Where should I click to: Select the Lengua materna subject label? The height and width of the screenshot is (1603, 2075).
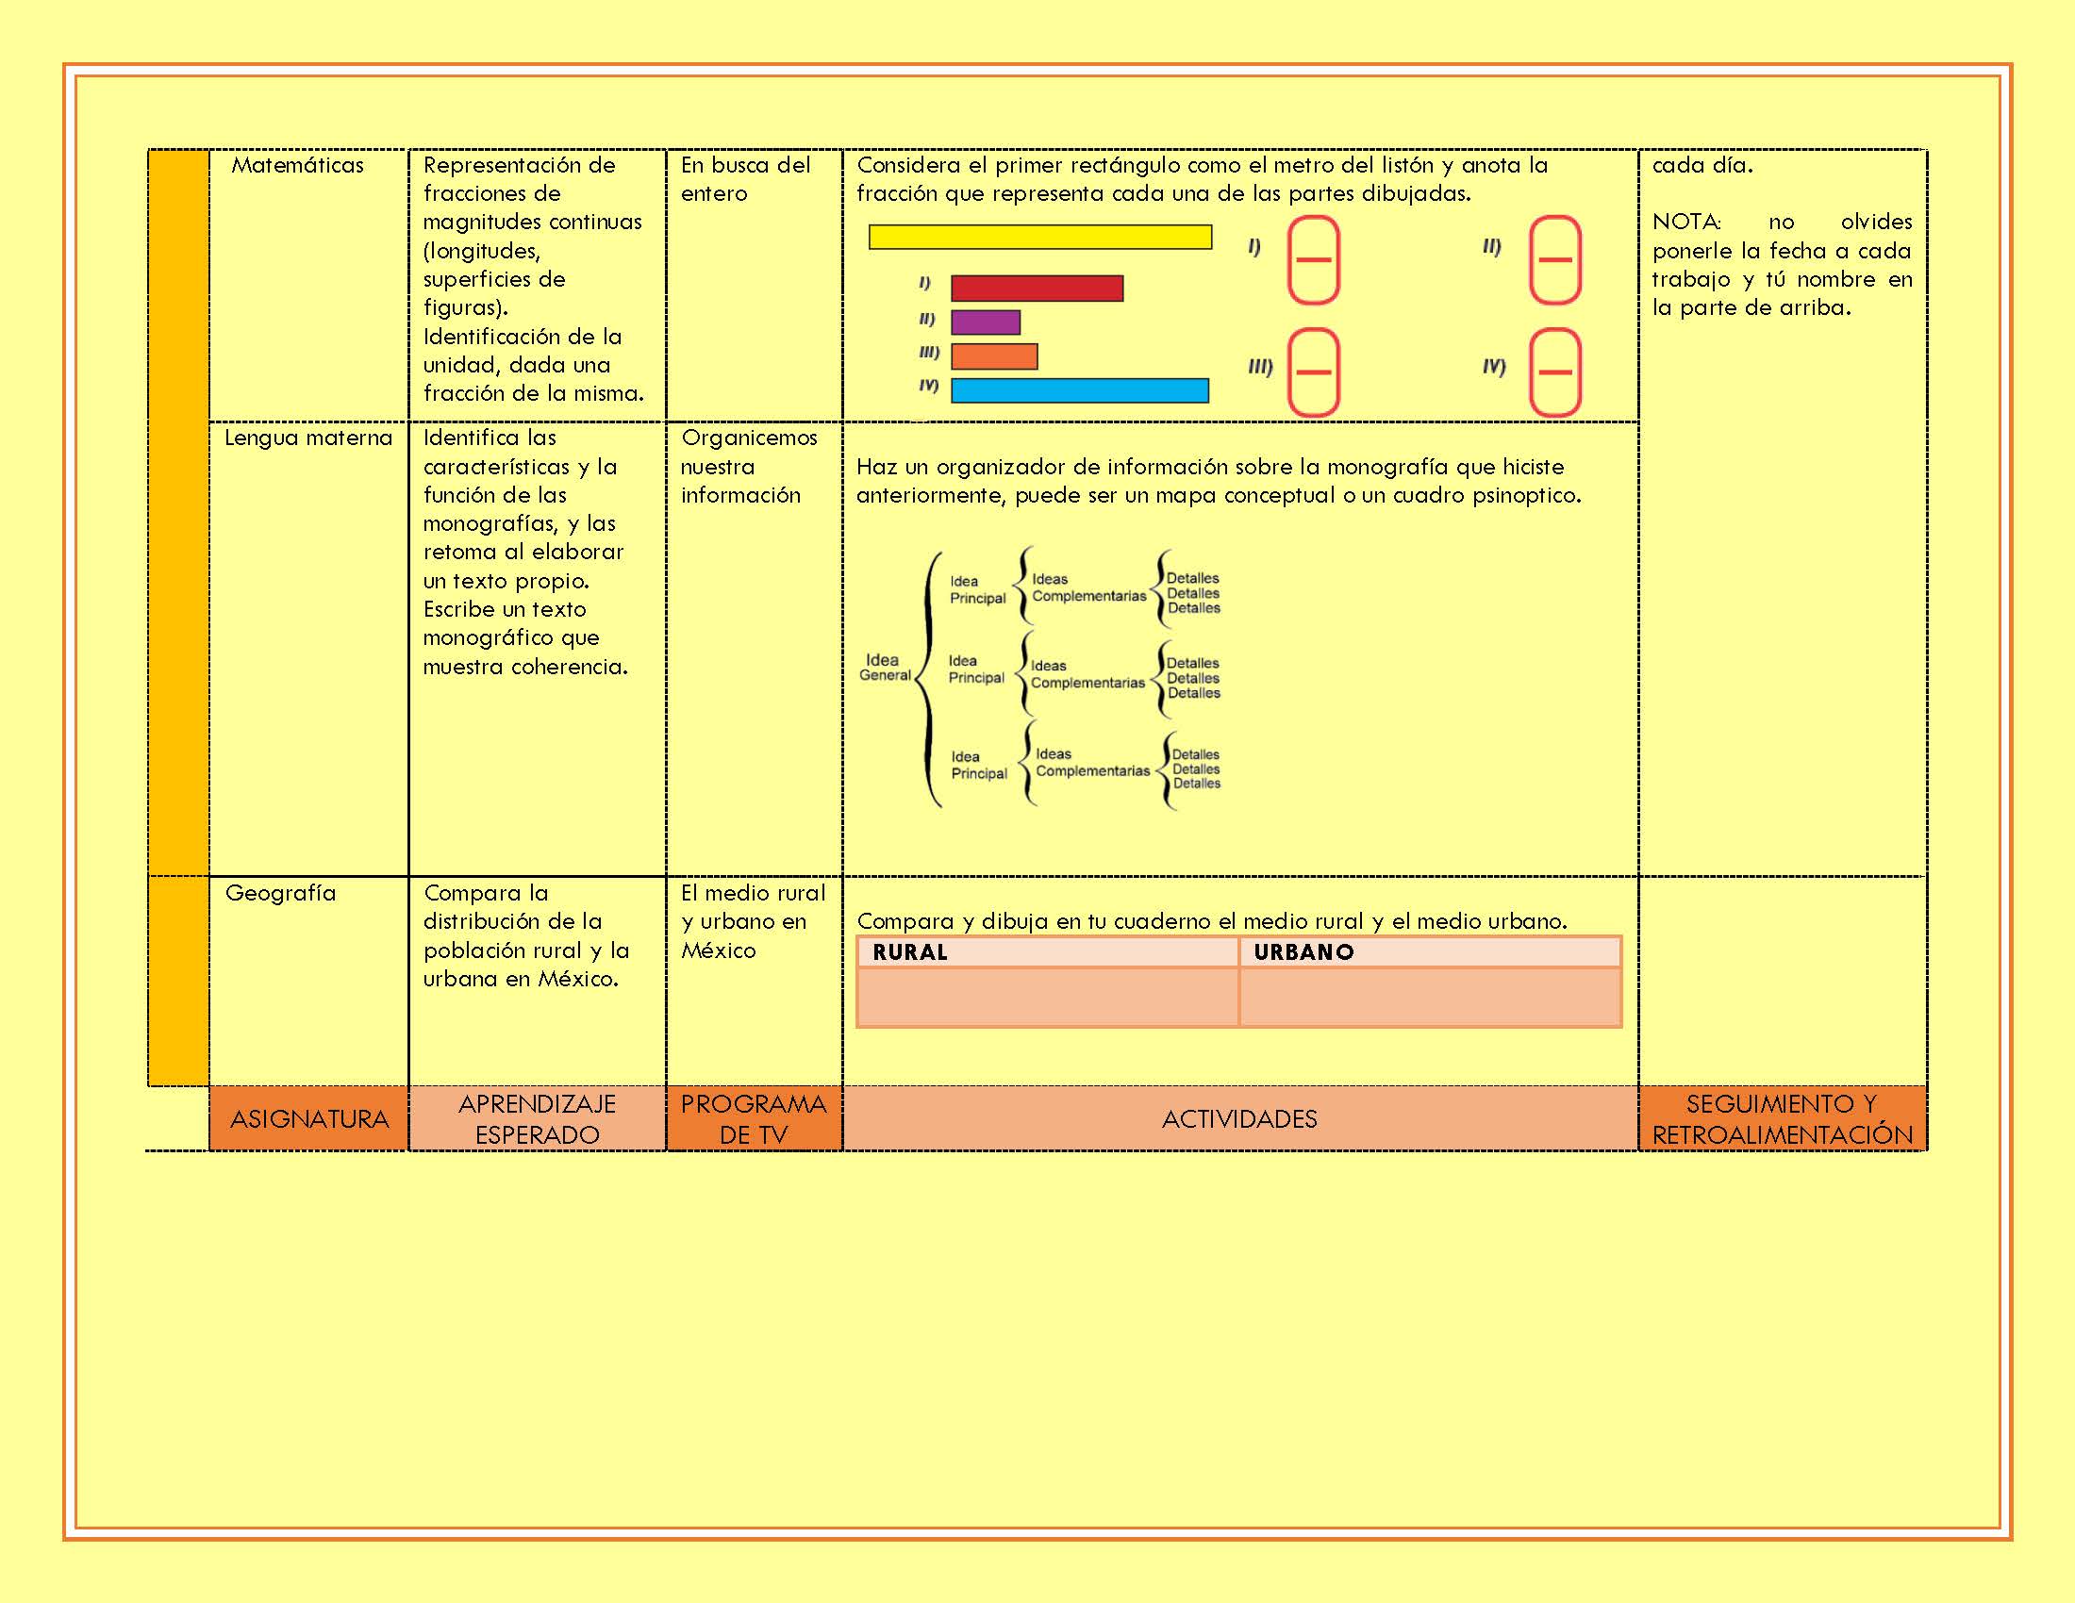pyautogui.click(x=307, y=438)
